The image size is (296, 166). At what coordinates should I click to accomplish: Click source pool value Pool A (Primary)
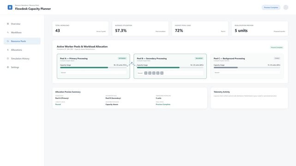(x=62, y=98)
